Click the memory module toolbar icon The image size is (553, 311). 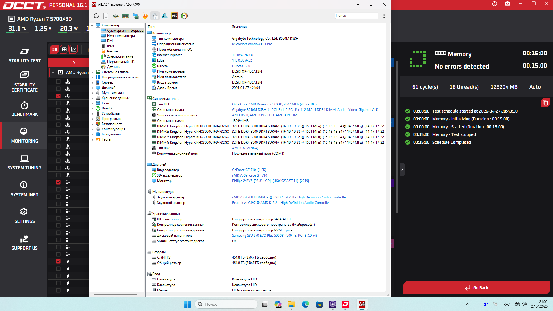(125, 16)
